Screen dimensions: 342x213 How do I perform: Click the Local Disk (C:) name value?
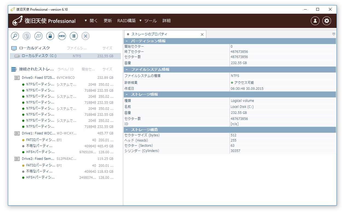pyautogui.click(x=242, y=107)
